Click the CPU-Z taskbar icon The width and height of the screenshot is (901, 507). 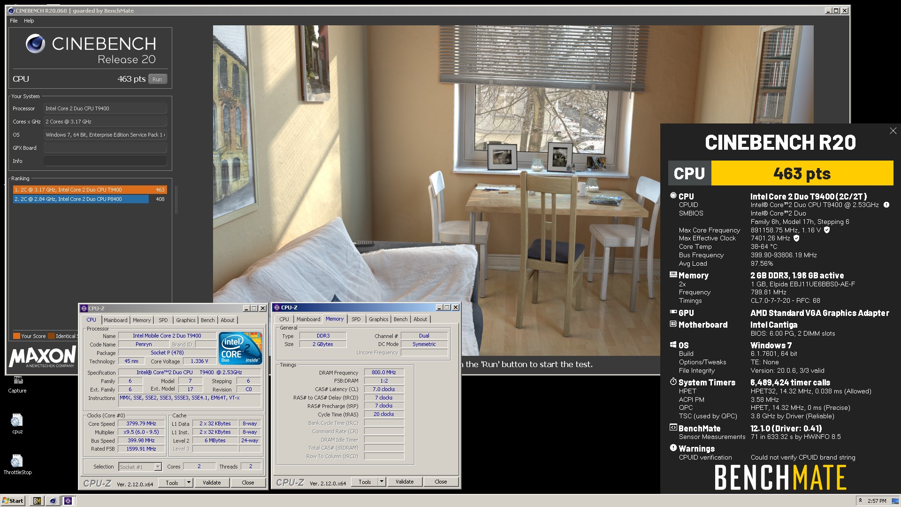click(x=68, y=501)
